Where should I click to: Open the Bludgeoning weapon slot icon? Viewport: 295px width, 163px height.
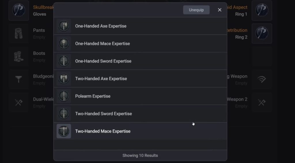[x=19, y=79]
